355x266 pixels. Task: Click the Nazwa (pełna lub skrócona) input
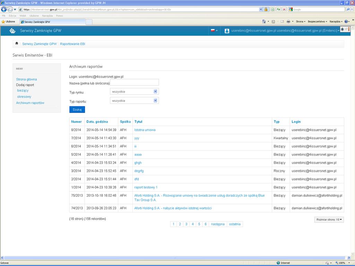click(135, 82)
